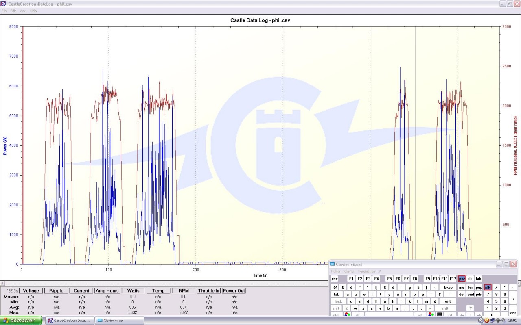Click the F5 key on the keyboard
The width and height of the screenshot is (521, 325).
(389, 279)
